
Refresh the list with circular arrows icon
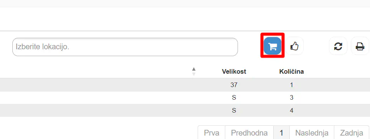[338, 46]
